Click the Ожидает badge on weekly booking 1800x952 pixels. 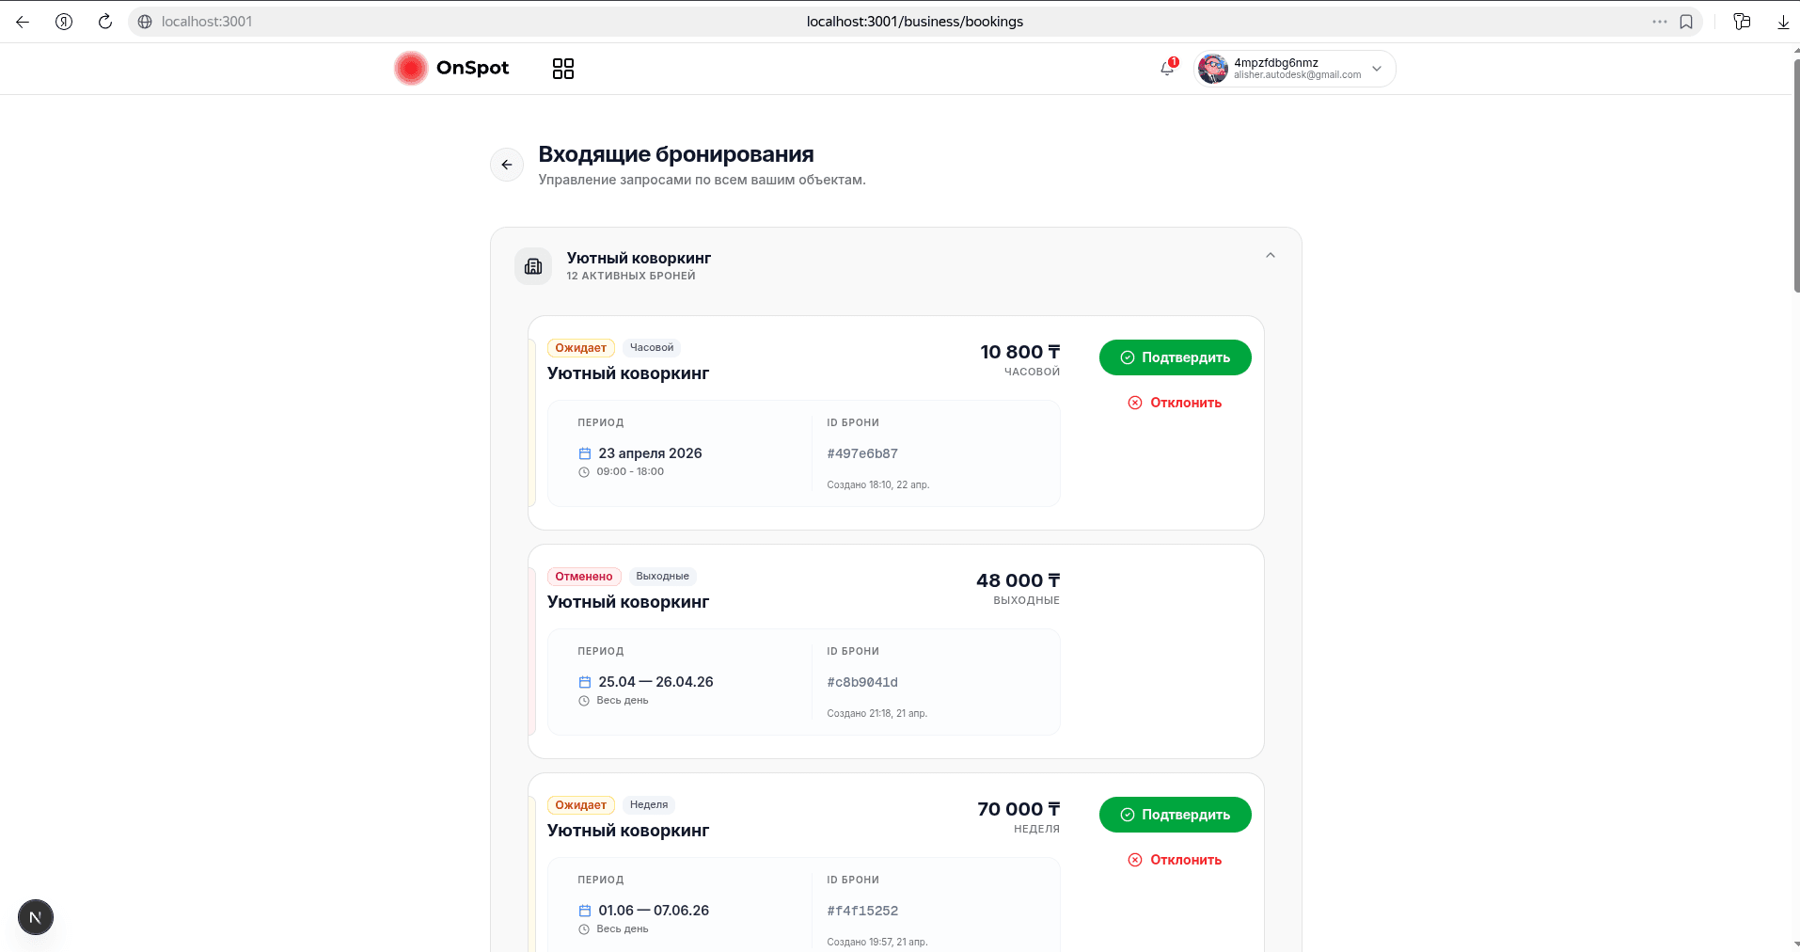(581, 805)
